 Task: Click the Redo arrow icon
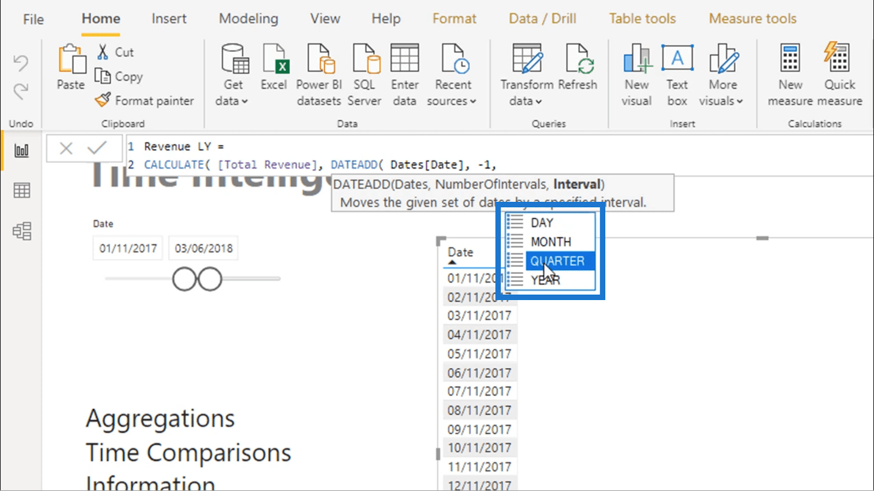pyautogui.click(x=21, y=91)
